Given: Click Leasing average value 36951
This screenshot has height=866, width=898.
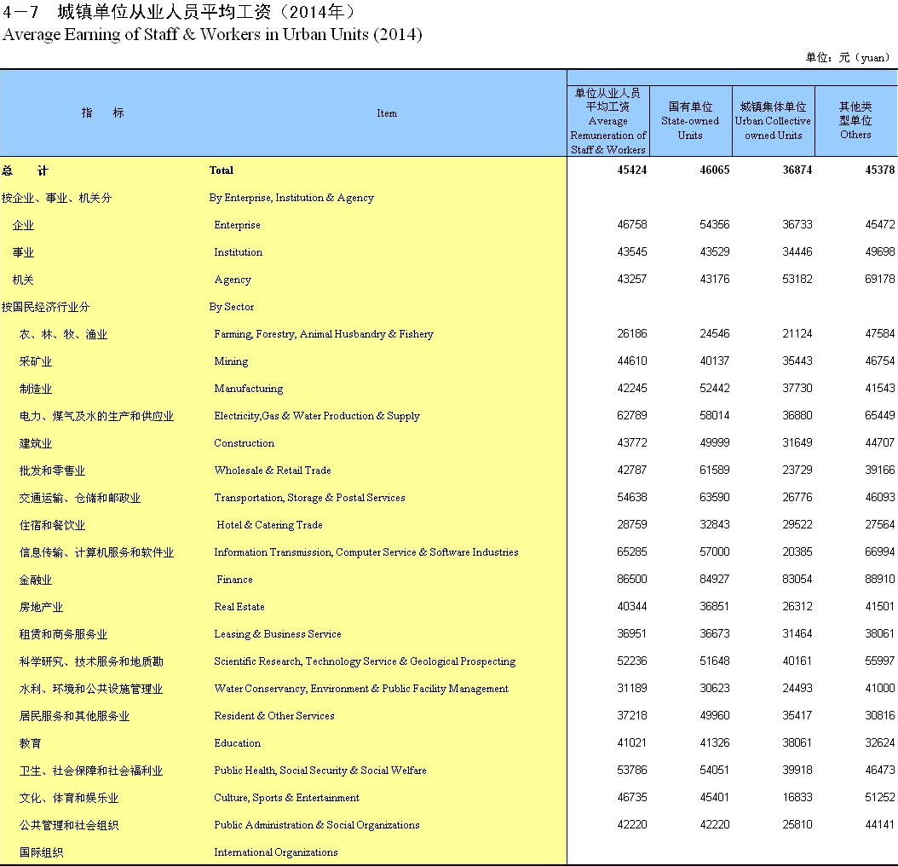Looking at the screenshot, I should tap(631, 634).
